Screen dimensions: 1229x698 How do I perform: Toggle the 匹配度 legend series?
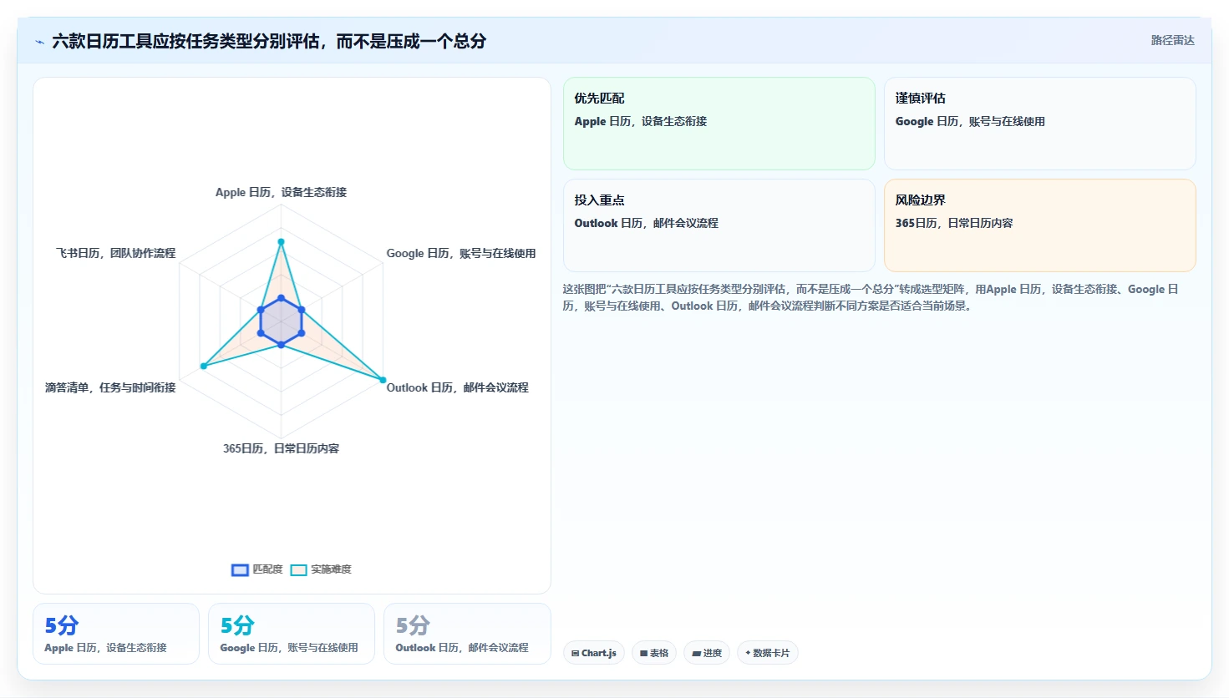(x=257, y=569)
